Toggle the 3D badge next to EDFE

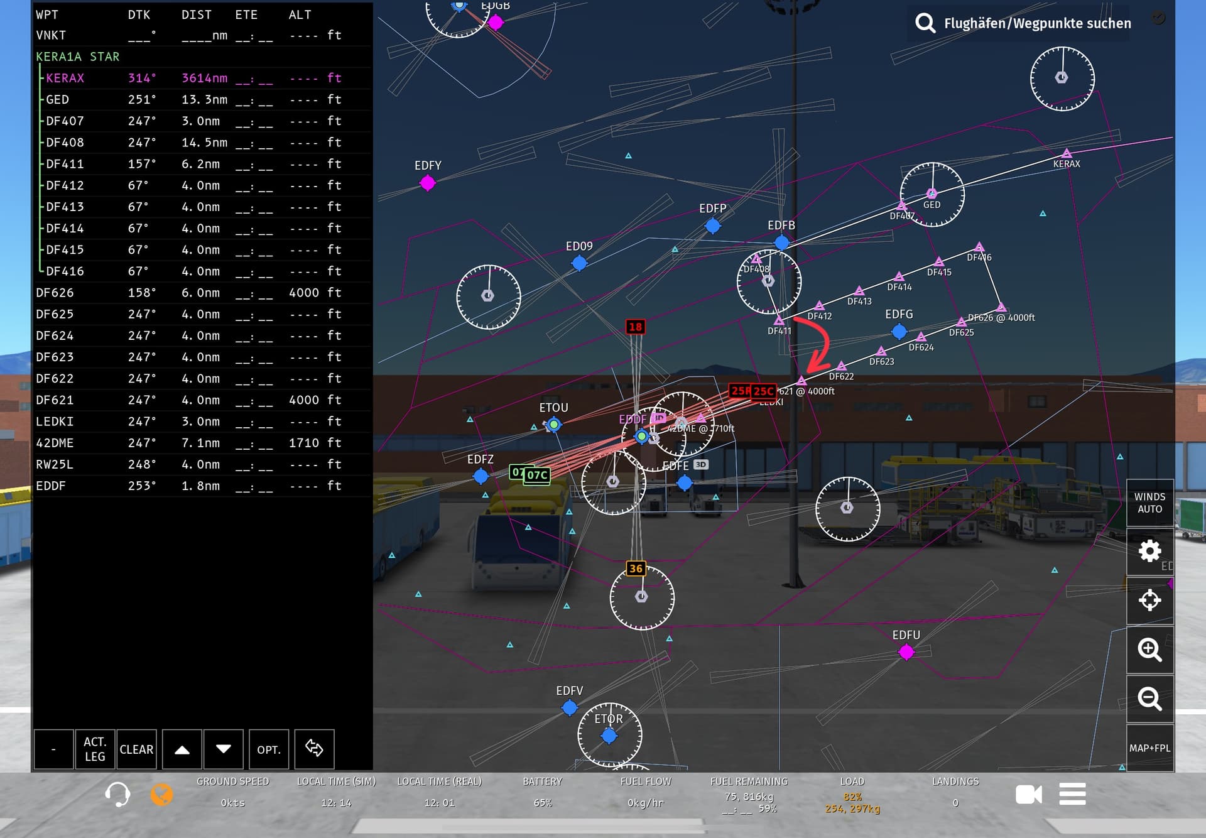(701, 465)
